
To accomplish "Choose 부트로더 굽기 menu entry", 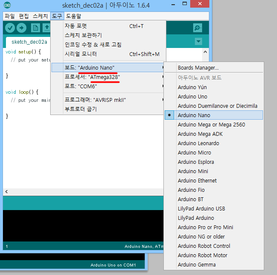I will 107,109.
